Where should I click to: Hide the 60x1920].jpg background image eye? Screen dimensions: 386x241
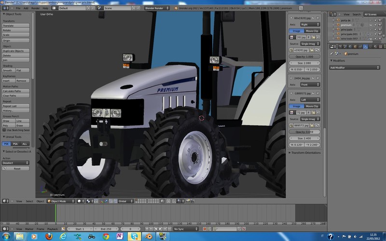point(313,18)
